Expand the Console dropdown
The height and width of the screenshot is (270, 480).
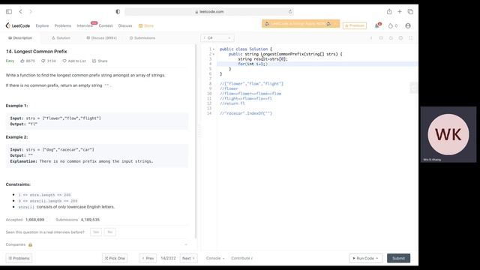[215, 258]
